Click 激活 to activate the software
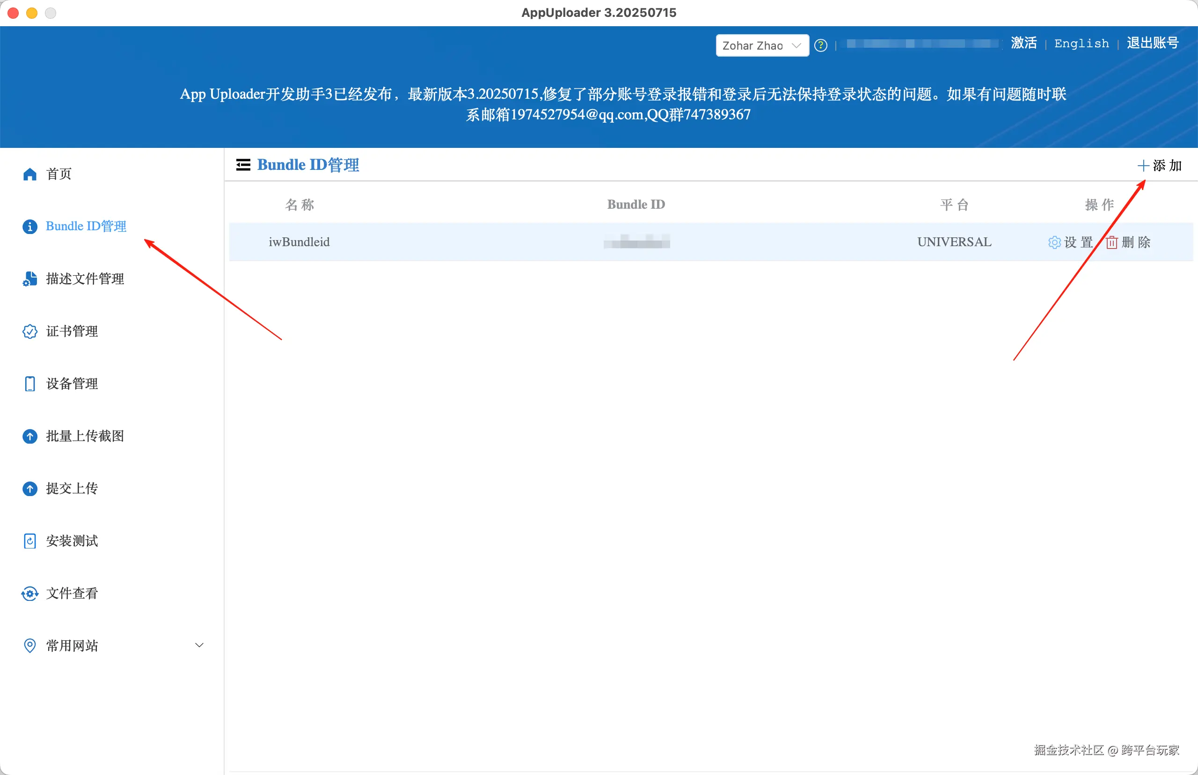Image resolution: width=1198 pixels, height=775 pixels. 1023,43
